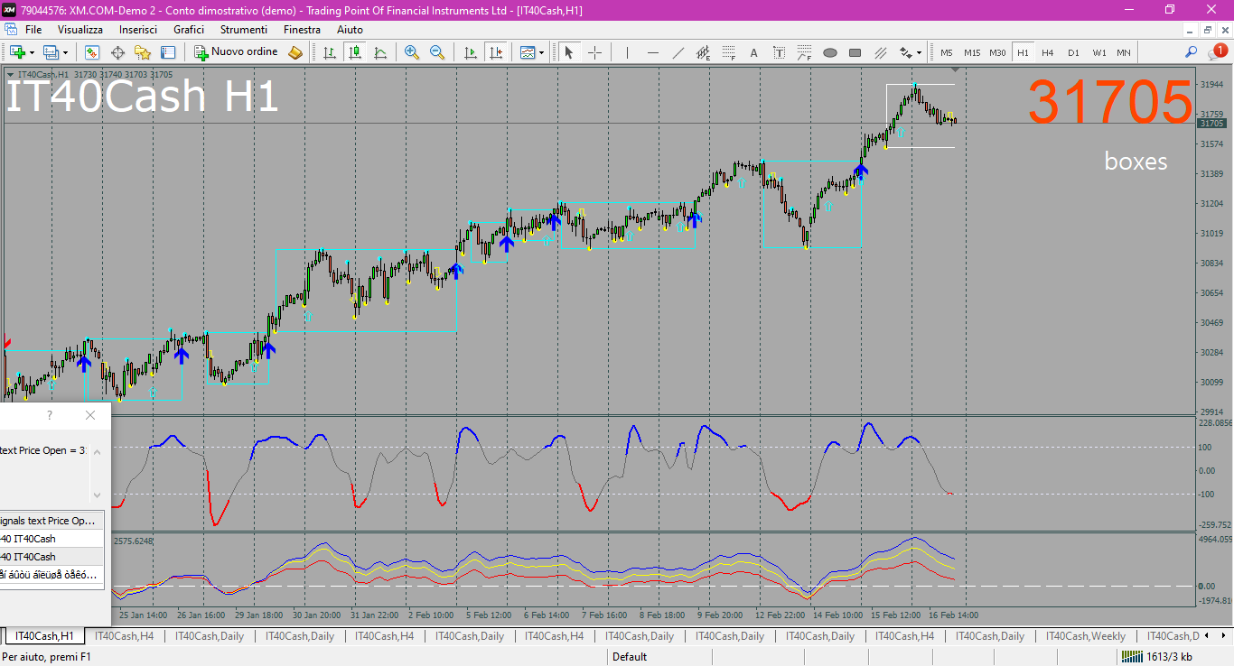Viewport: 1234px width, 666px height.
Task: Toggle the AutoTrading (MetaEditor) yellow icon
Action: (295, 52)
